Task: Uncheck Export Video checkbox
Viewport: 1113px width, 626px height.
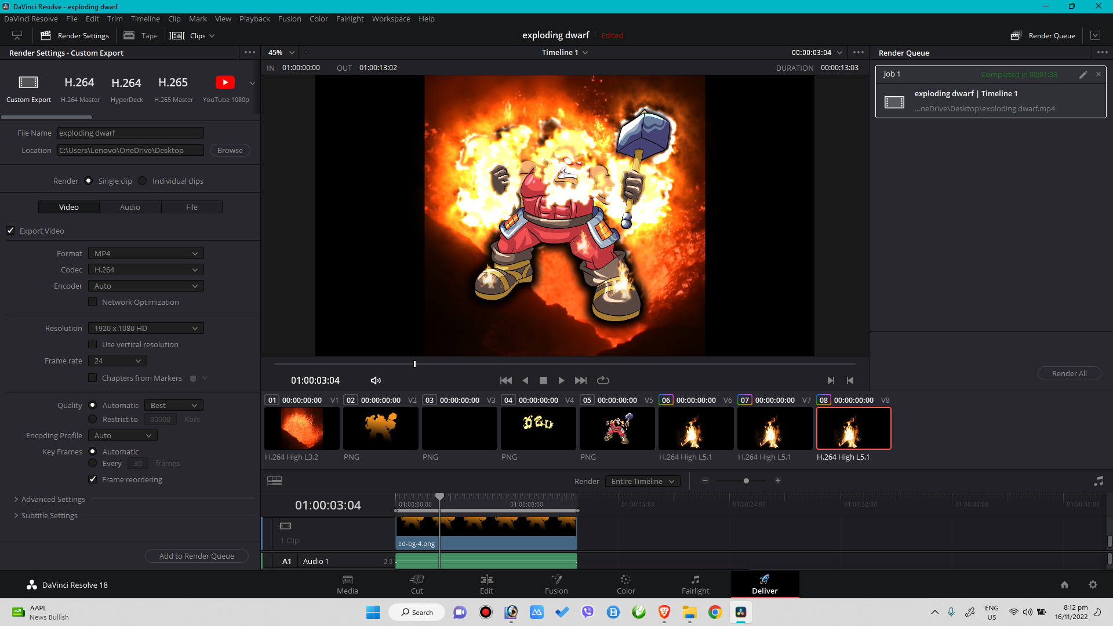Action: pos(10,230)
